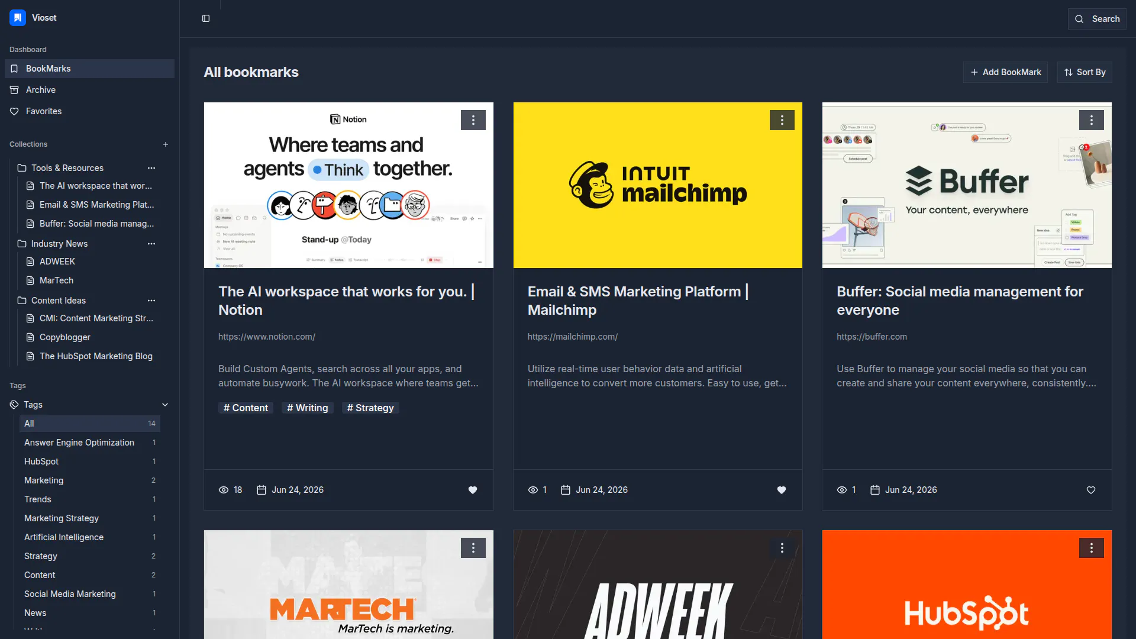Filter by HubSpot tag
Screen dimensions: 1136x639
point(90,461)
